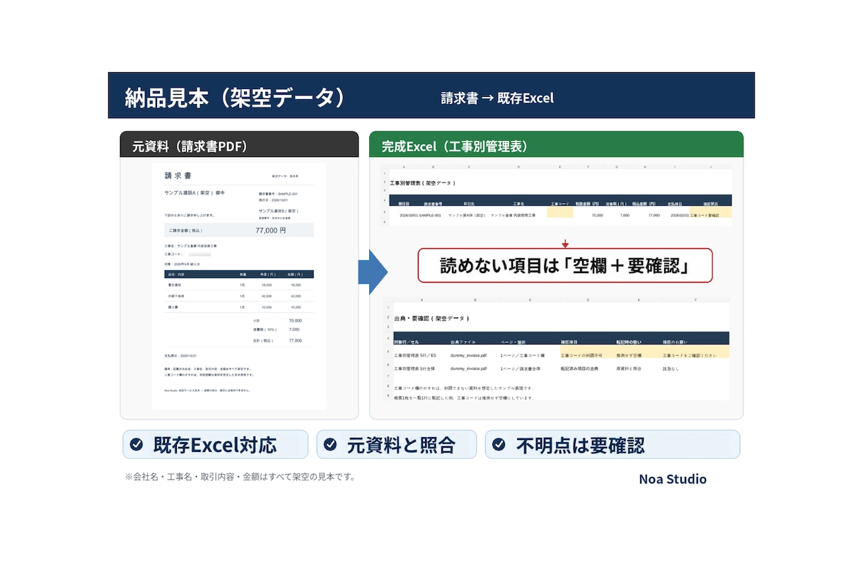
Task: Select the 2026/10/01 issue date cell
Action: coord(409,215)
